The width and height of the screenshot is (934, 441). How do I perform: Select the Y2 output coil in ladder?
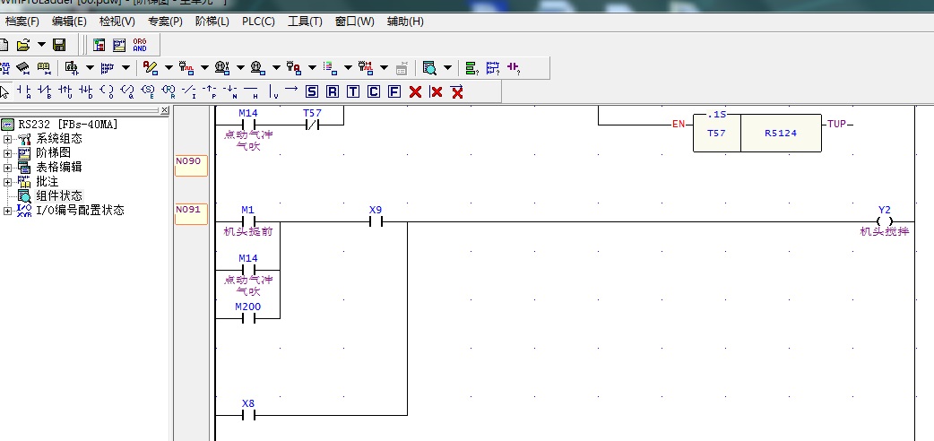coord(885,221)
